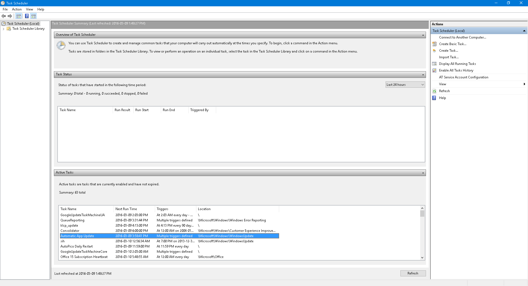528x286 pixels.
Task: Click the Run Result column header
Action: (x=123, y=110)
